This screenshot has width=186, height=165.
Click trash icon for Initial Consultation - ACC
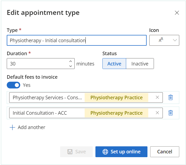click(170, 113)
